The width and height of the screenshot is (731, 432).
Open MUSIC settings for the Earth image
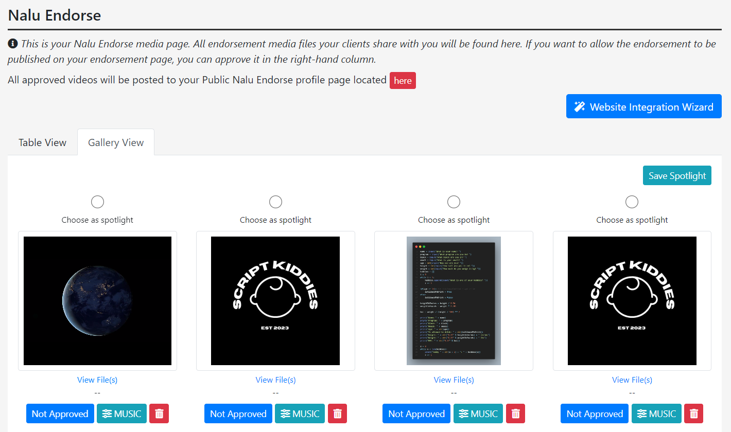tap(121, 413)
